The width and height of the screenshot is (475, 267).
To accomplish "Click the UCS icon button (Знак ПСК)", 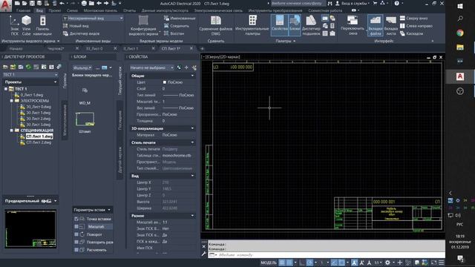I will (14, 26).
